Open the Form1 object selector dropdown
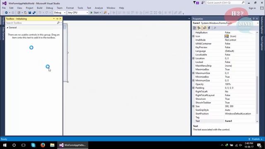265x149 pixels. pos(258,23)
